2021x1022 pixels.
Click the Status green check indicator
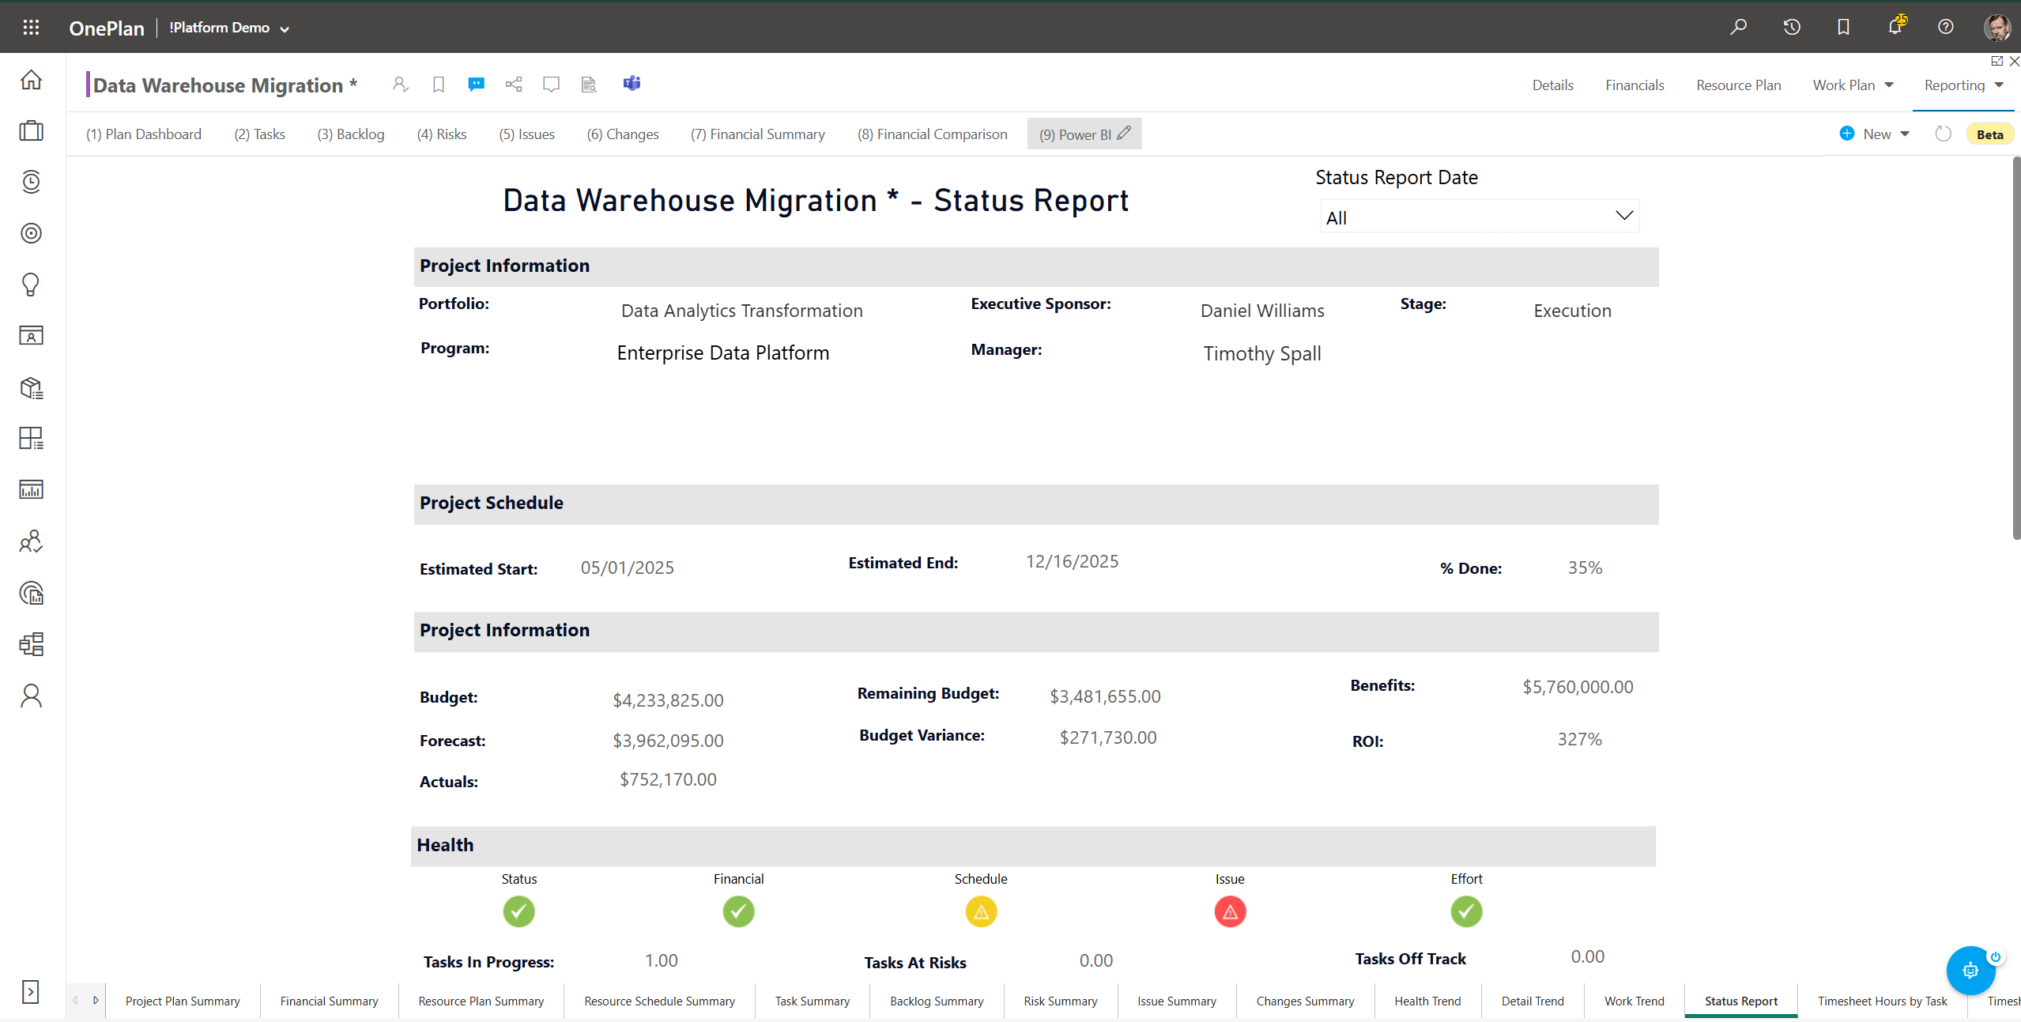point(518,911)
